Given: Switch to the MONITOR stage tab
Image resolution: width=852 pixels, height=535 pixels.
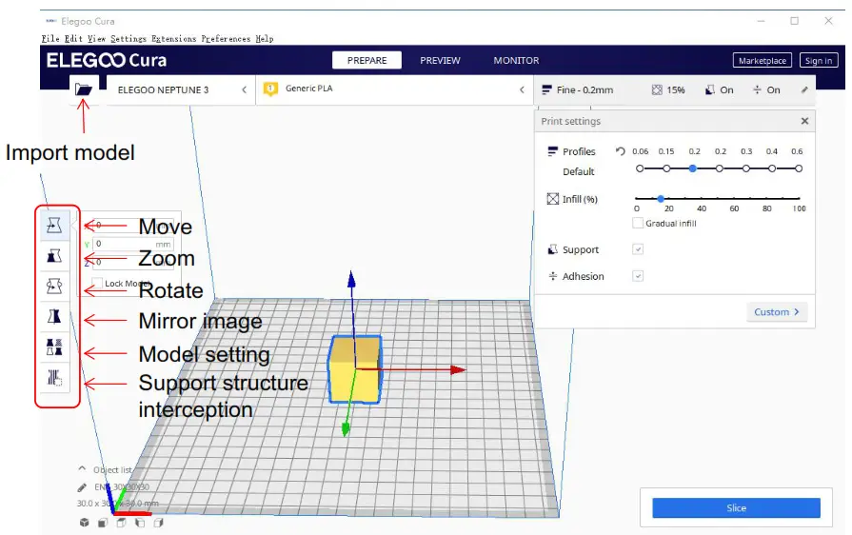Looking at the screenshot, I should [x=516, y=60].
